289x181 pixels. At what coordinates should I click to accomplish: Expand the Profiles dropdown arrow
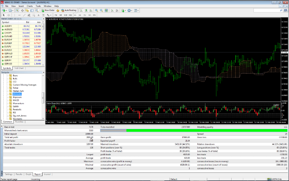tap(13, 11)
